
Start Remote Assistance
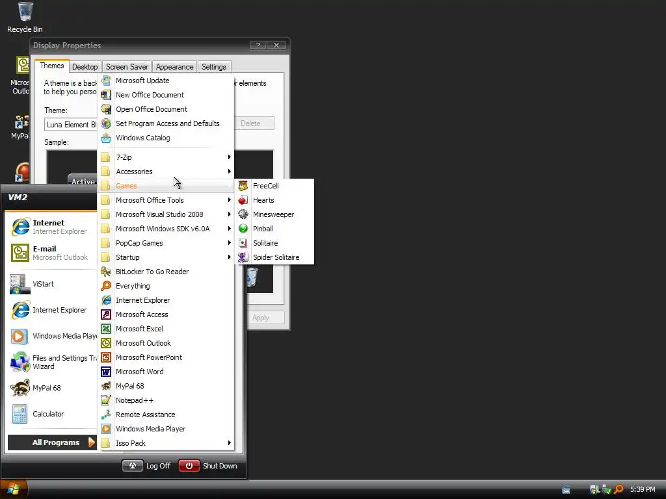coord(166,415)
